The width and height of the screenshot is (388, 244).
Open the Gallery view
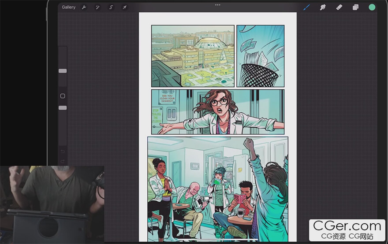pyautogui.click(x=68, y=7)
